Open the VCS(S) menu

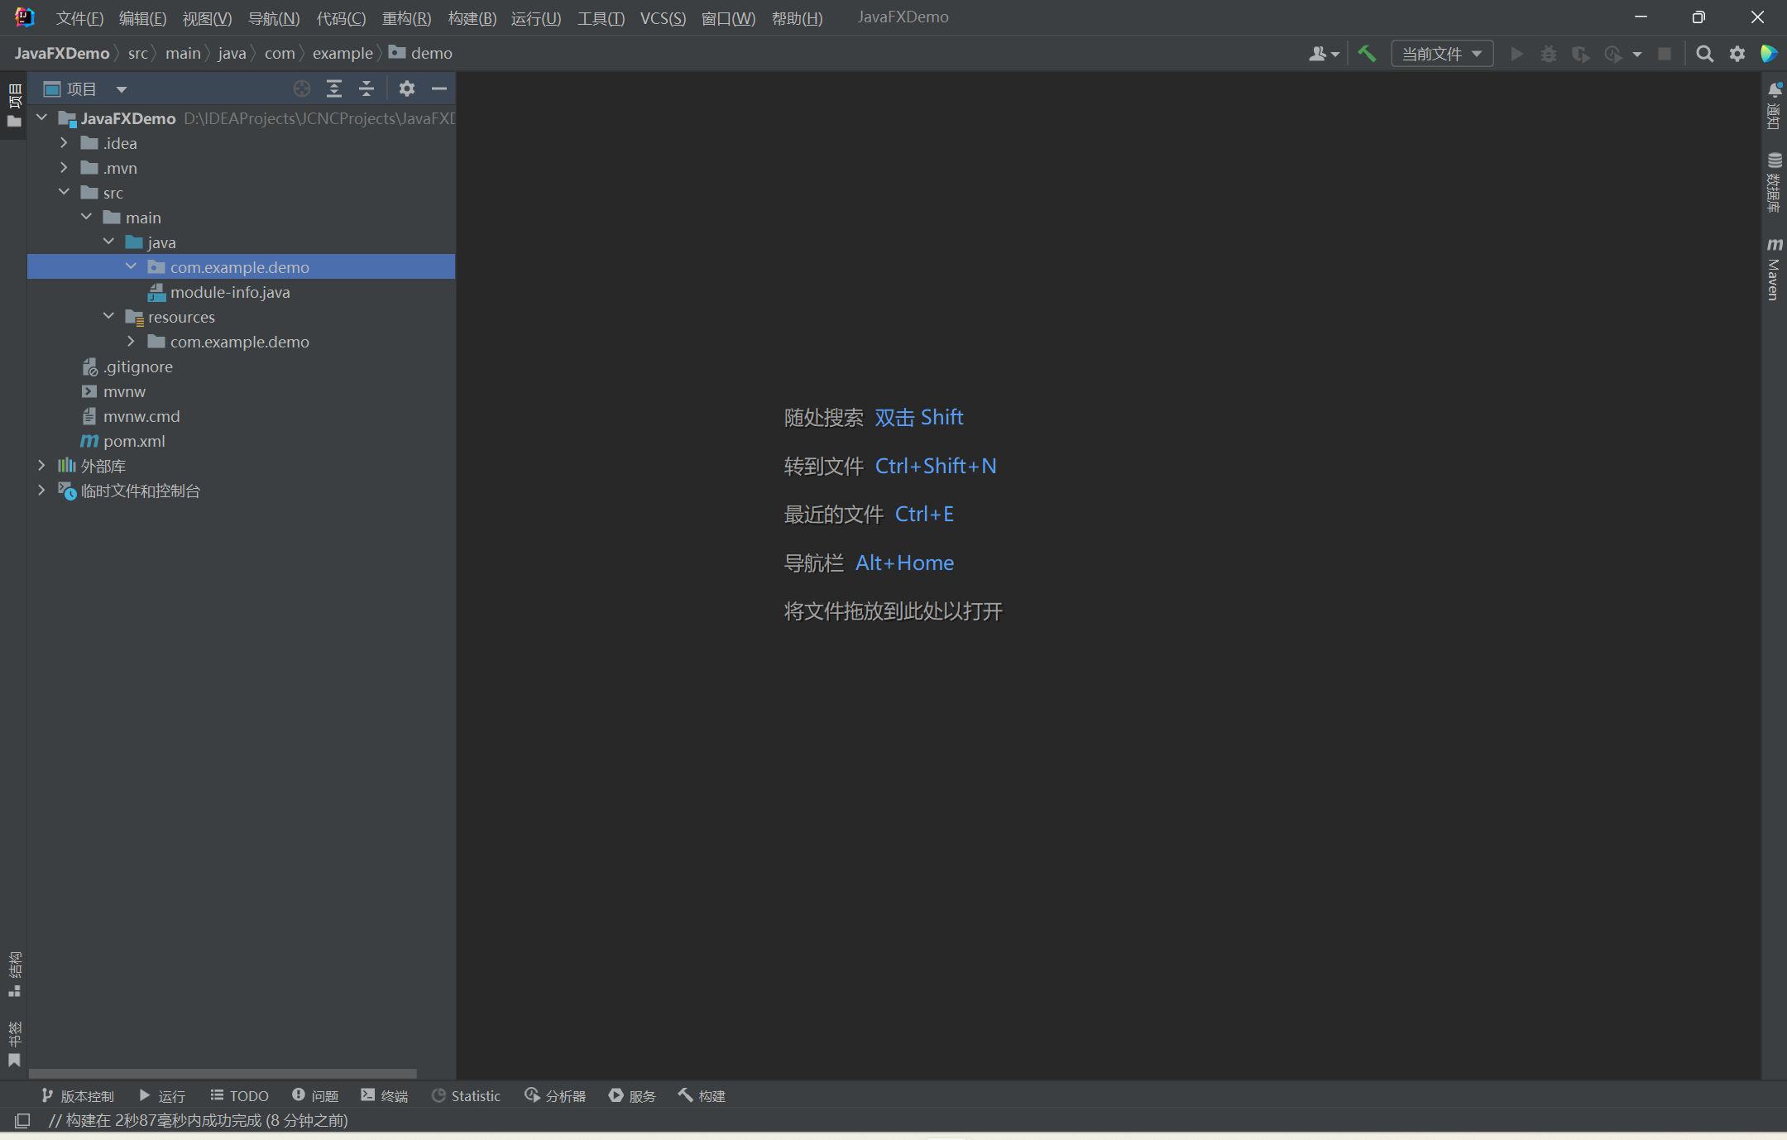point(662,17)
